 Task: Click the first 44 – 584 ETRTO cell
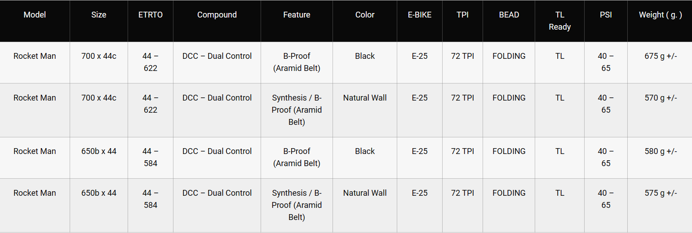(x=150, y=157)
